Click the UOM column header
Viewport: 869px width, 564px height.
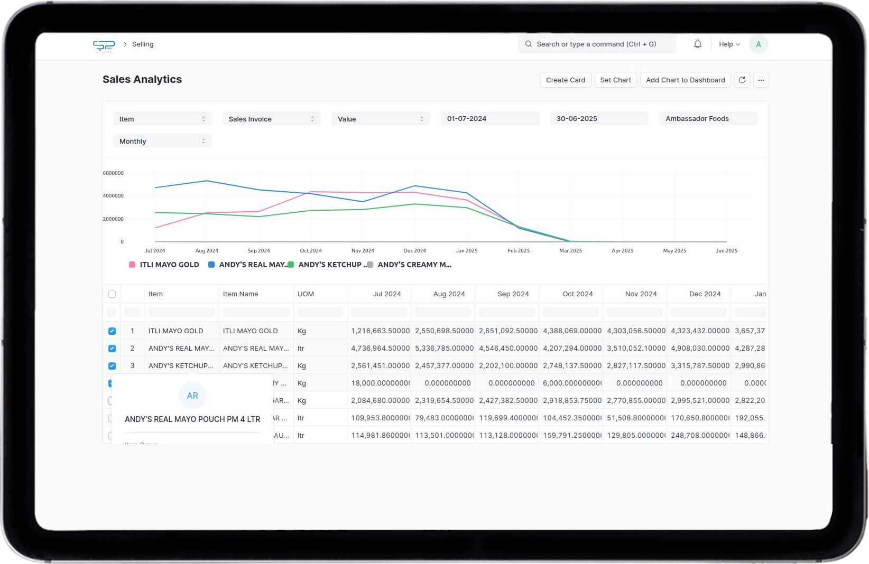tap(320, 294)
